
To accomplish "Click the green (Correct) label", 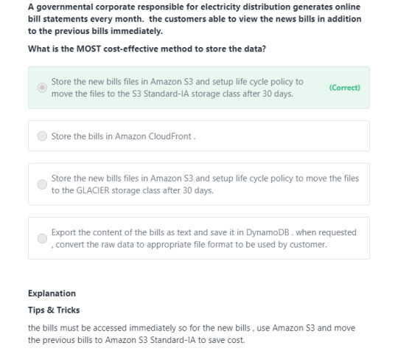I will click(x=344, y=88).
